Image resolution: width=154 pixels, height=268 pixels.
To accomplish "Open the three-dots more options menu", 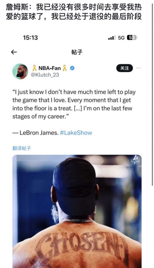I will point(139,68).
